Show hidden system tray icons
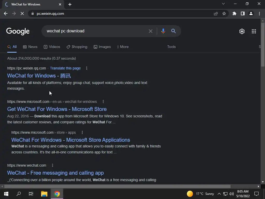The image size is (265, 199). click(219, 194)
